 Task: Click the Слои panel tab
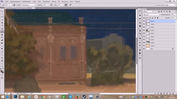144,9
